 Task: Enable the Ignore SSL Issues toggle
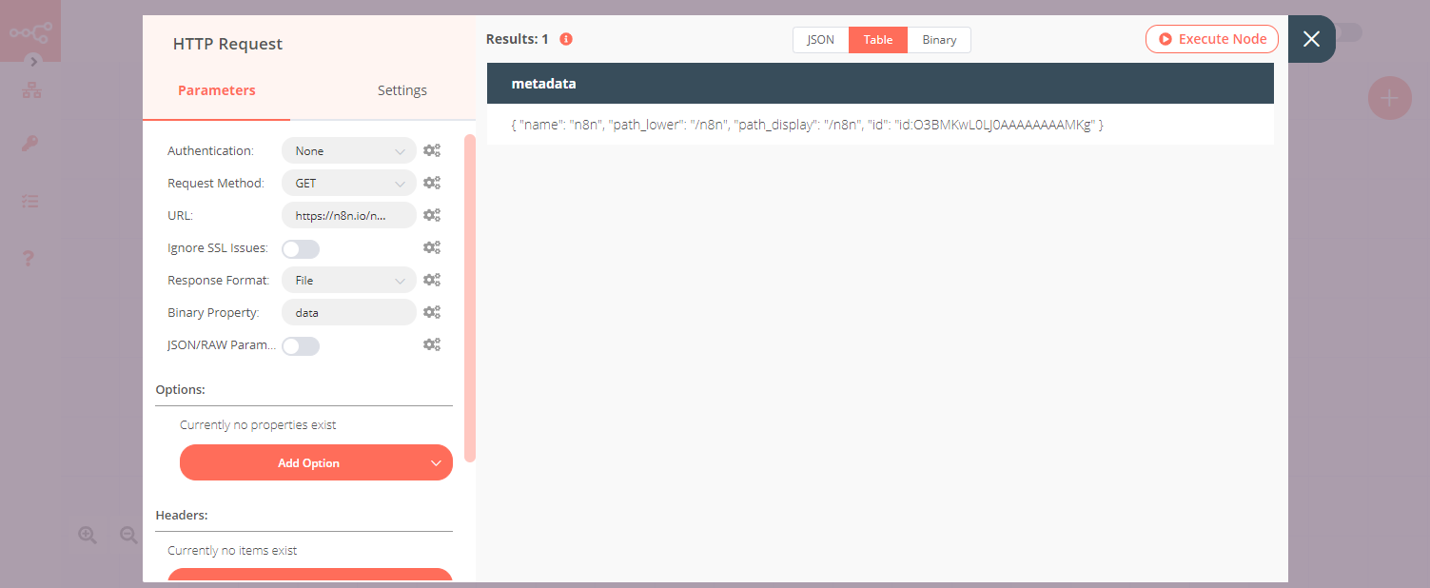pyautogui.click(x=300, y=247)
